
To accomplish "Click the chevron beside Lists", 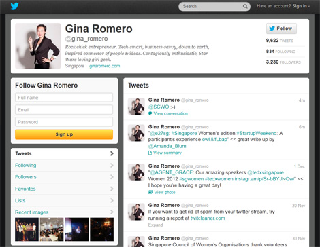I will point(112,201).
